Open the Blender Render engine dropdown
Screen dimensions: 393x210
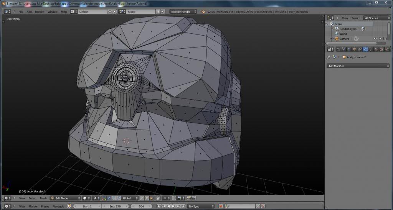point(183,11)
